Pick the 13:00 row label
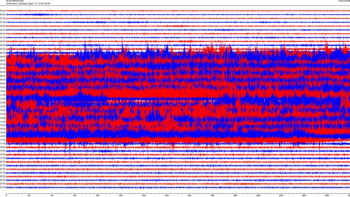The width and height of the screenshot is (350, 197). click(3, 110)
